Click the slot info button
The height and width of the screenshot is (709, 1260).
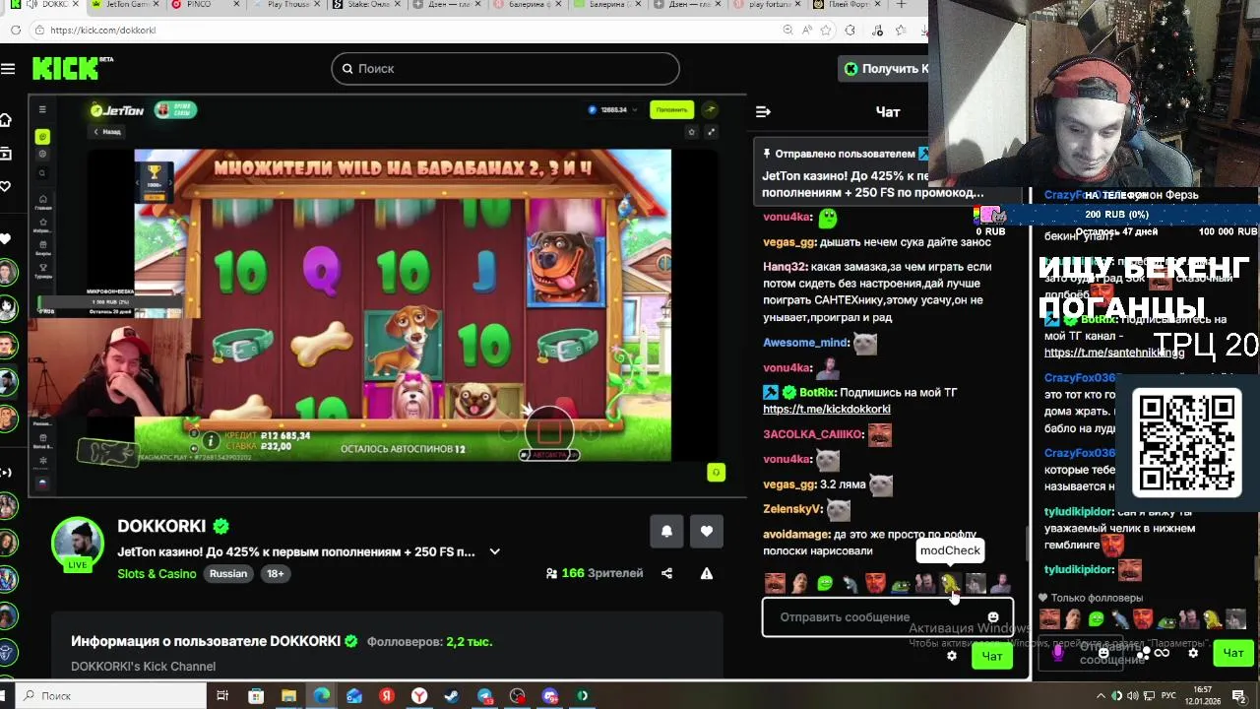(210, 440)
